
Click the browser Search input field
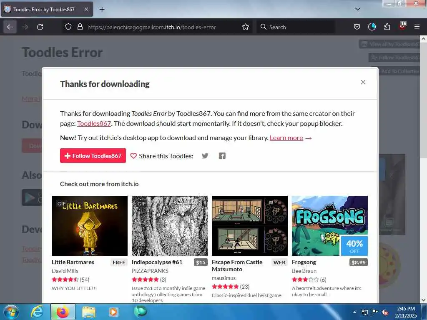[x=296, y=27]
